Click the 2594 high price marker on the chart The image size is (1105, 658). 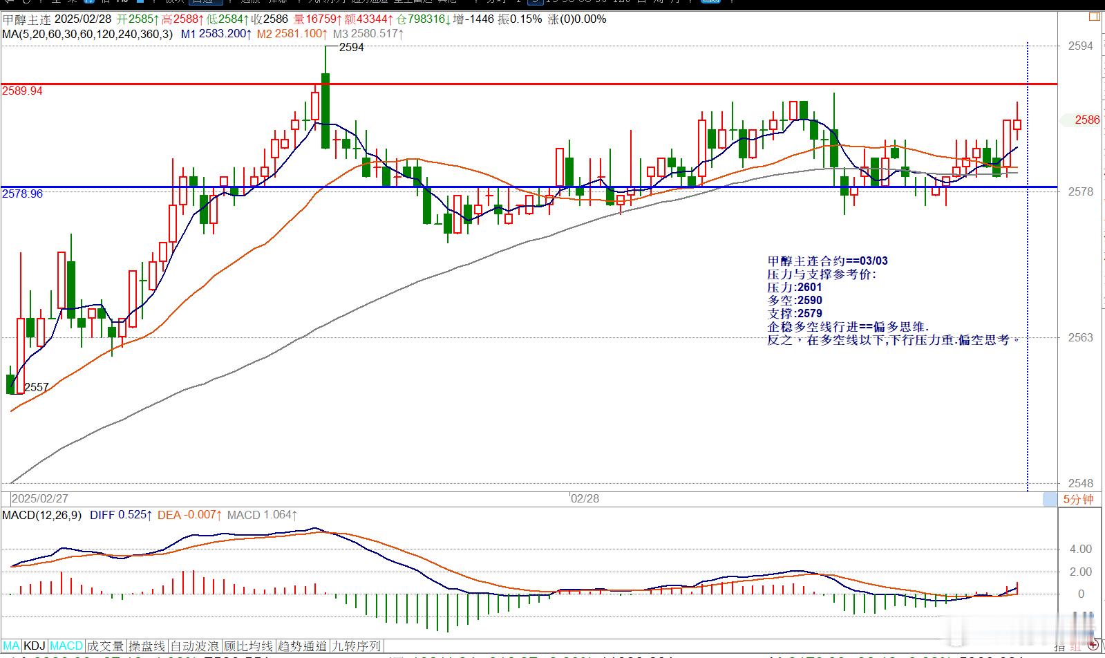click(x=352, y=48)
